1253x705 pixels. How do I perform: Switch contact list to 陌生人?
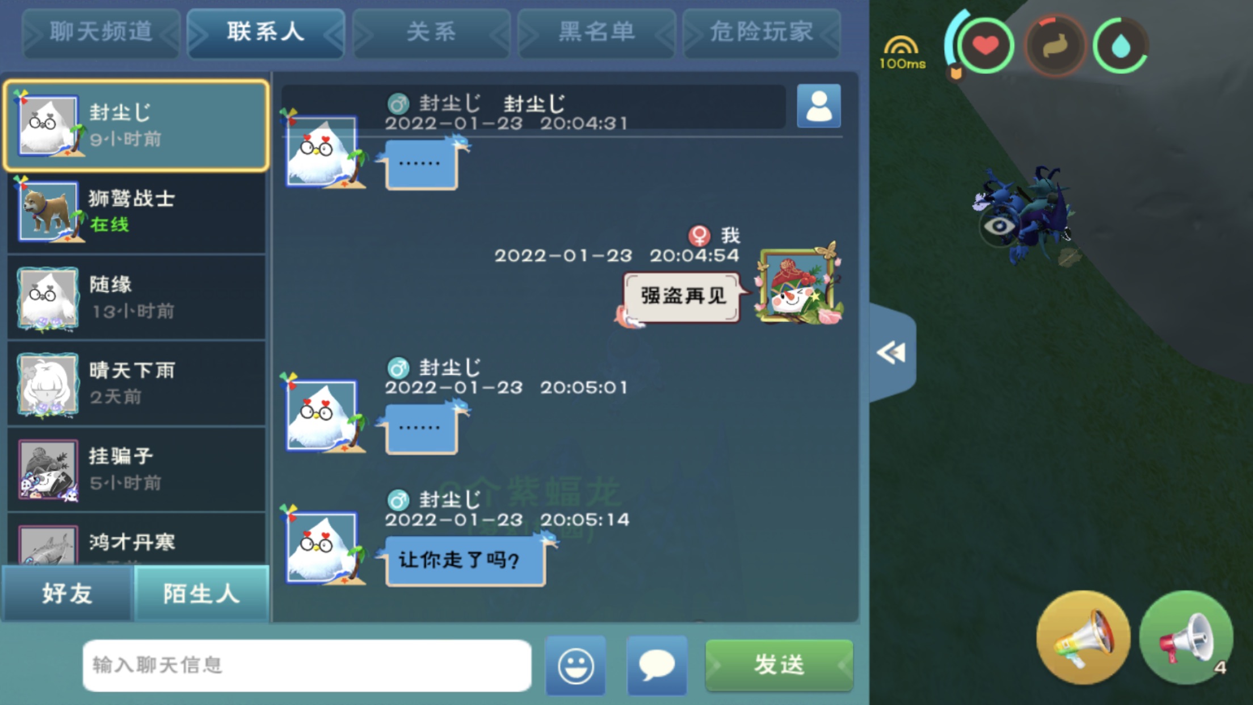coord(201,594)
